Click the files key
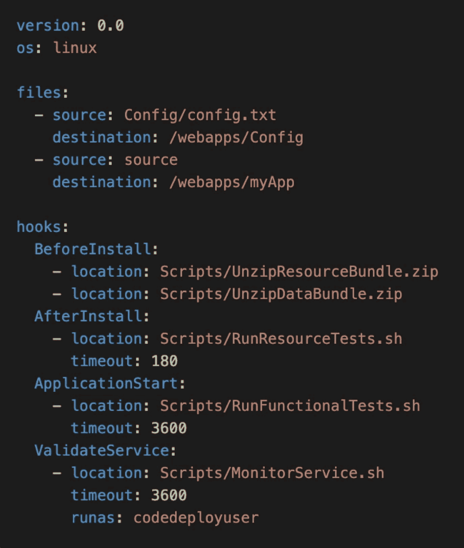This screenshot has height=548, width=464. [x=39, y=92]
